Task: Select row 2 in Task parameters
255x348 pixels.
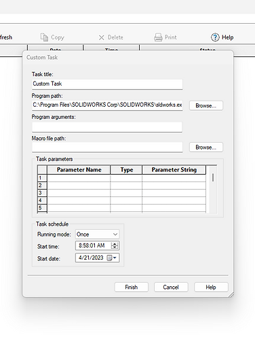Action: coord(42,186)
